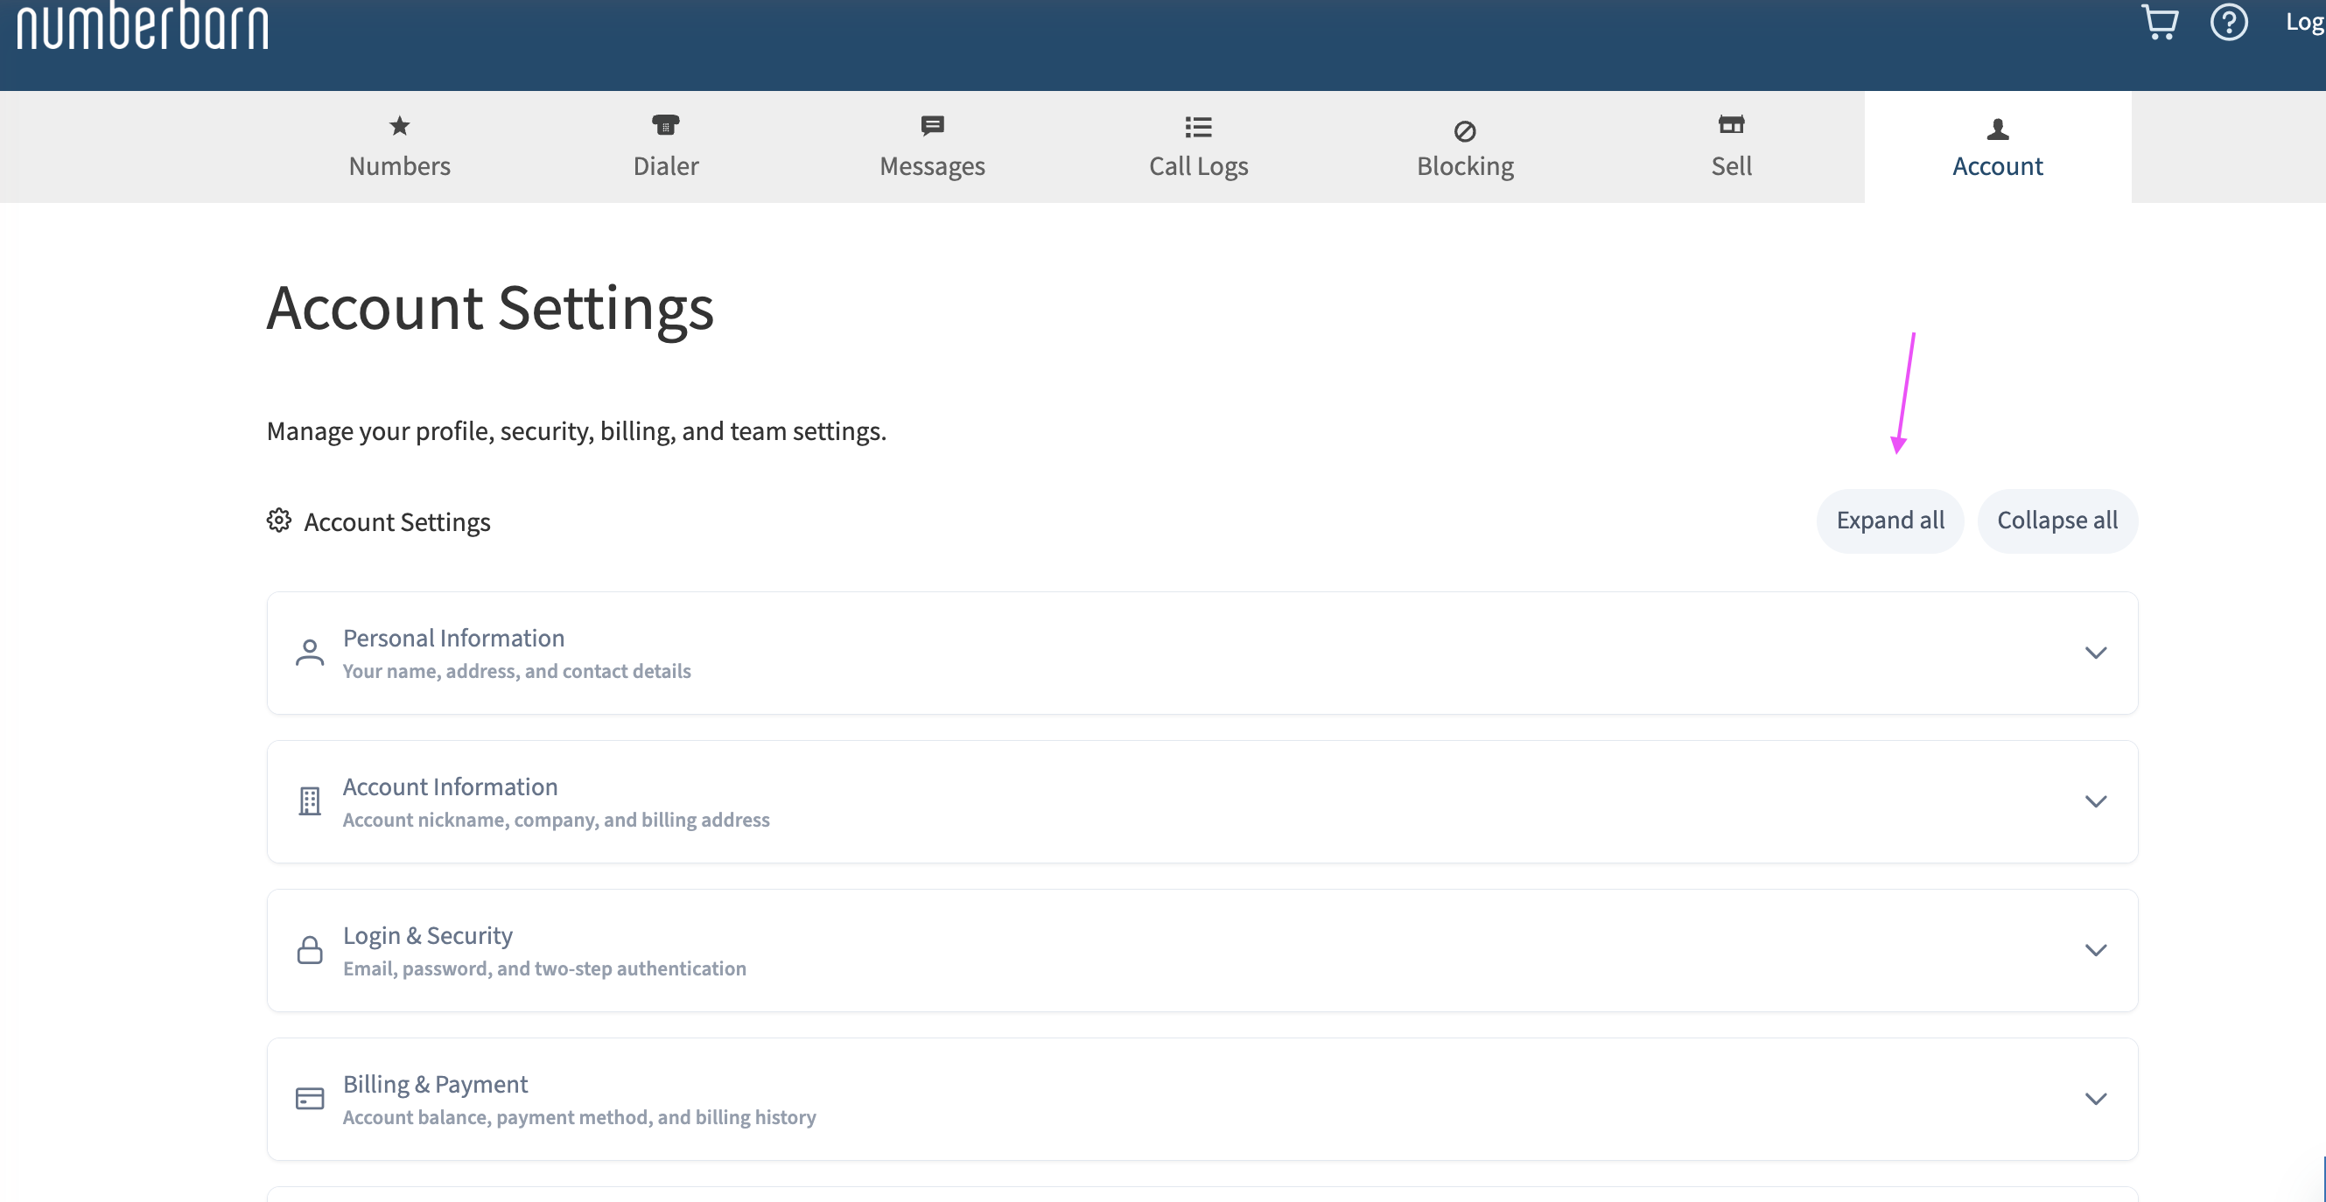
Task: Click the person icon above Account
Action: (1997, 130)
